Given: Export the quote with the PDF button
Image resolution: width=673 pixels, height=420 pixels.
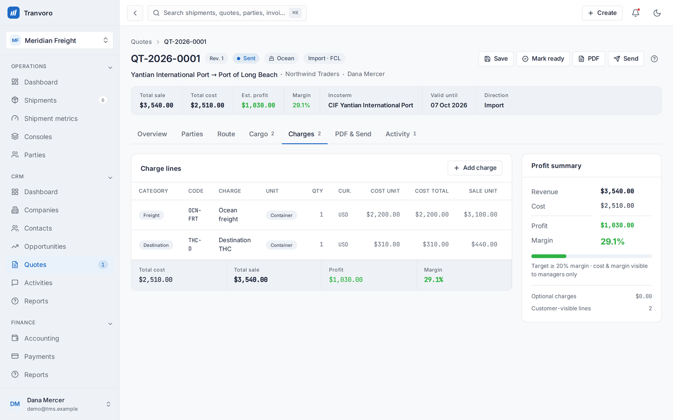Looking at the screenshot, I should (589, 59).
